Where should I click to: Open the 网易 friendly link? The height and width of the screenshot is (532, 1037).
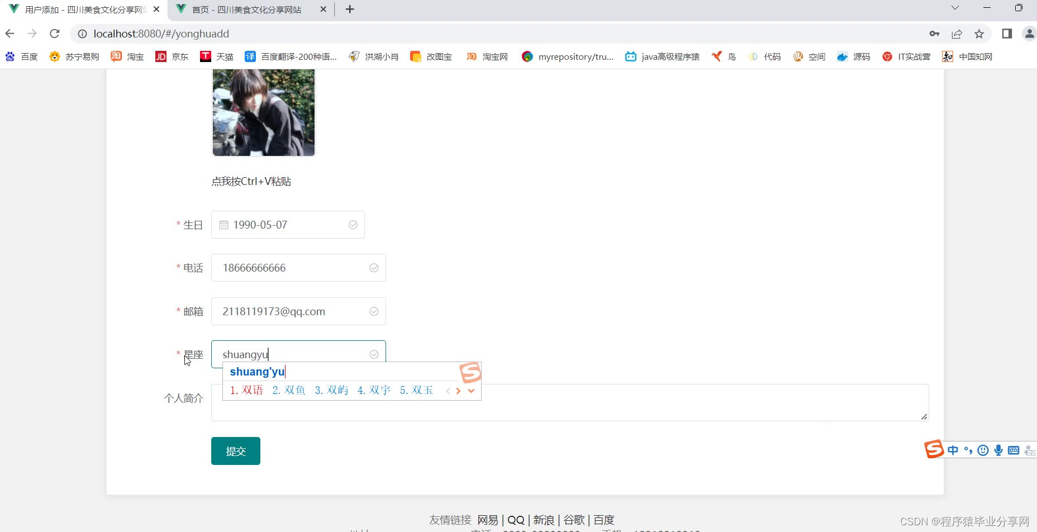click(x=488, y=520)
